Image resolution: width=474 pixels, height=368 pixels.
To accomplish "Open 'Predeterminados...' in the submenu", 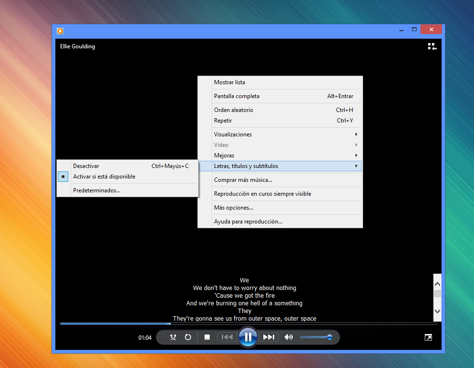I will 97,190.
